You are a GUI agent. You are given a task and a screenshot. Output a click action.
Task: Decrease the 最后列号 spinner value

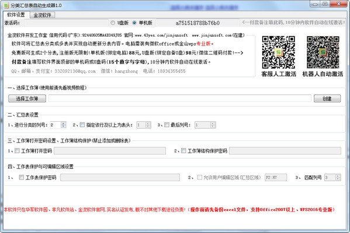[213, 126]
